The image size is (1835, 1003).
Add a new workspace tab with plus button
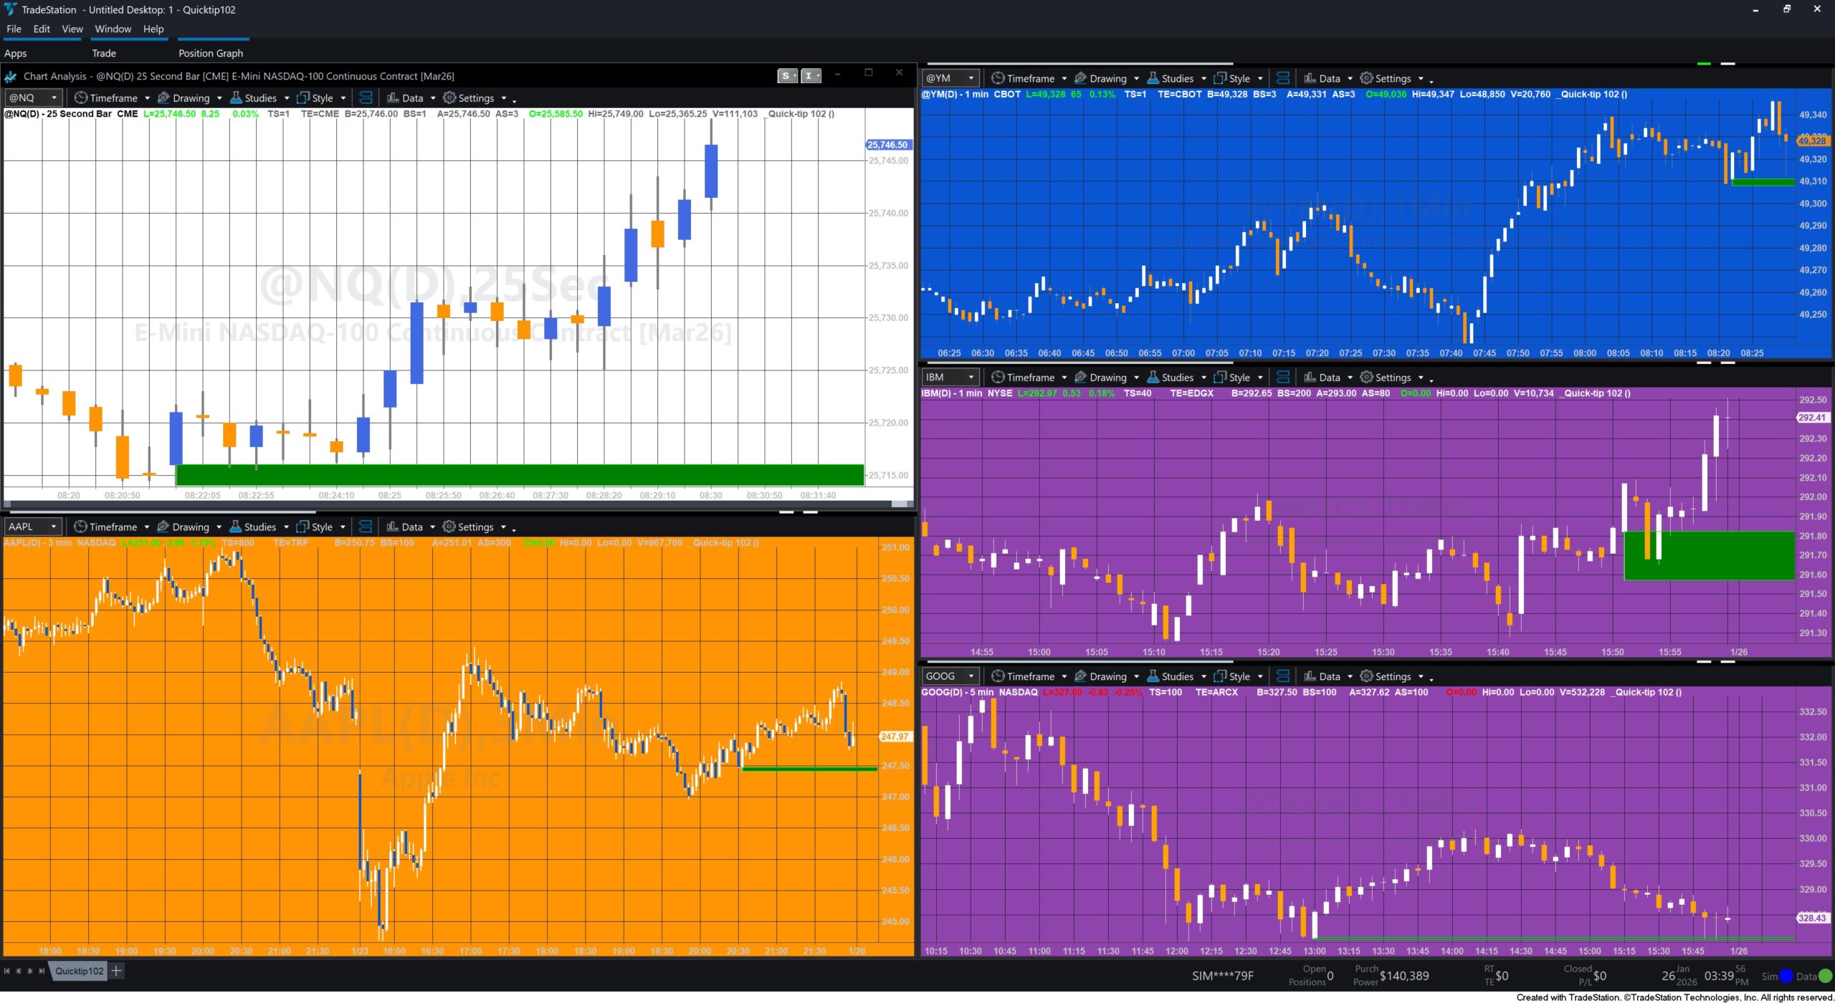coord(117,971)
